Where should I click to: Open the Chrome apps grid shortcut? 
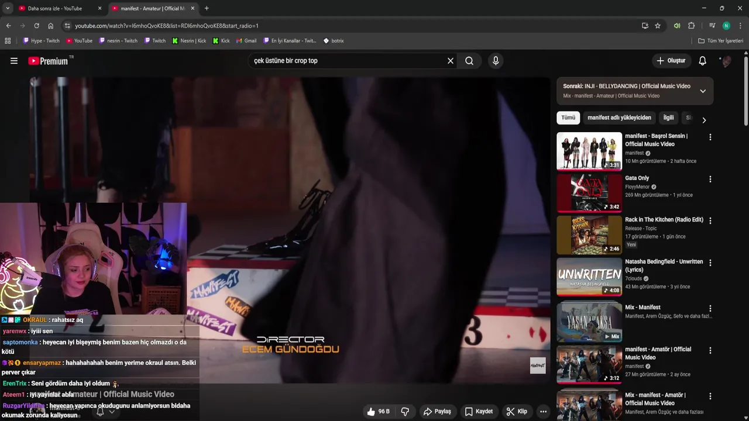8,41
